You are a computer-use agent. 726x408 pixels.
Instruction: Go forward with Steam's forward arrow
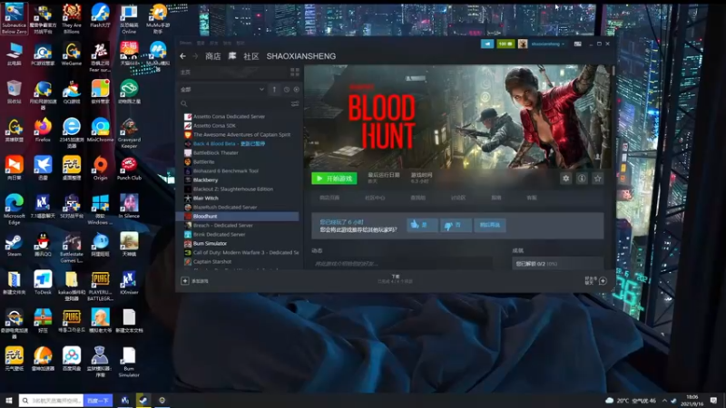(x=195, y=56)
